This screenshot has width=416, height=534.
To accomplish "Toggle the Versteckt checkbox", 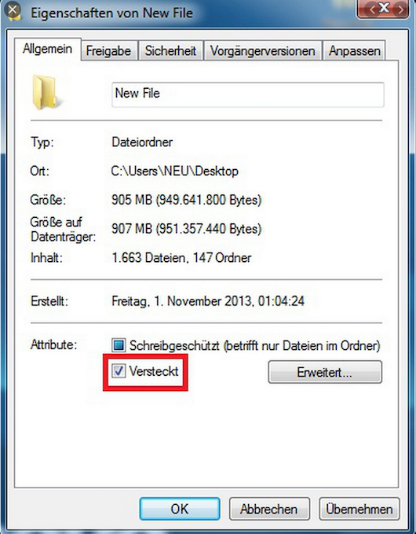I will coord(119,371).
